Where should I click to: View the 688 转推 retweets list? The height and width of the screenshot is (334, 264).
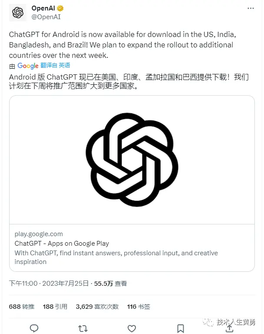pyautogui.click(x=22, y=307)
